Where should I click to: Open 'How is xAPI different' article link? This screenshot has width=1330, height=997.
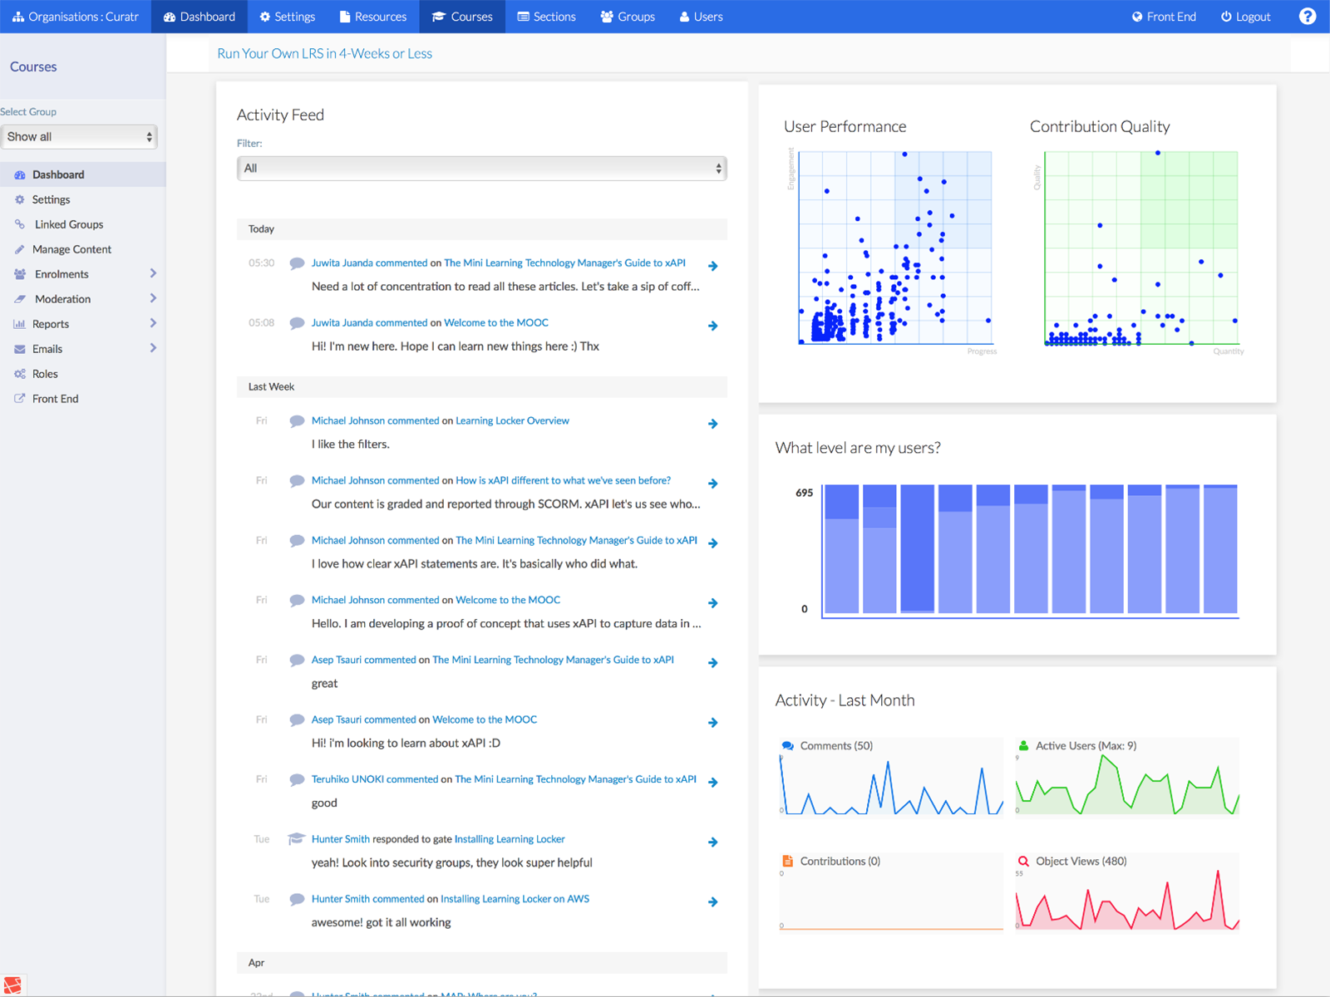pyautogui.click(x=563, y=481)
